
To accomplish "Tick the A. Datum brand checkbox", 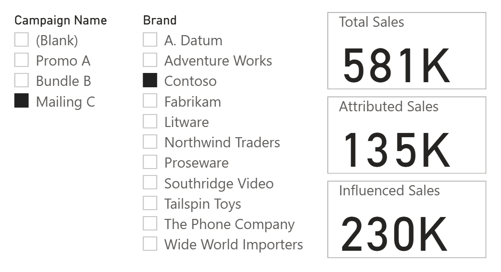I will pos(150,40).
